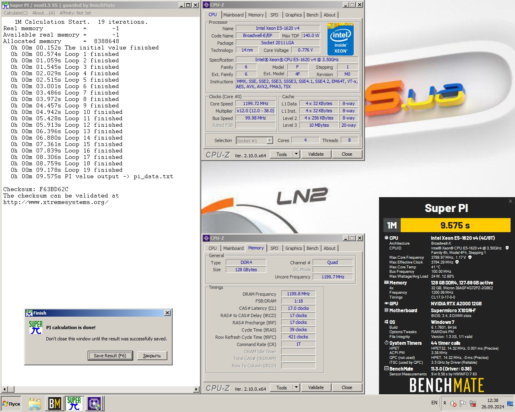515x412 pixels.
Task: Click the upper CPU-Z window title icon
Action: [x=206, y=5]
